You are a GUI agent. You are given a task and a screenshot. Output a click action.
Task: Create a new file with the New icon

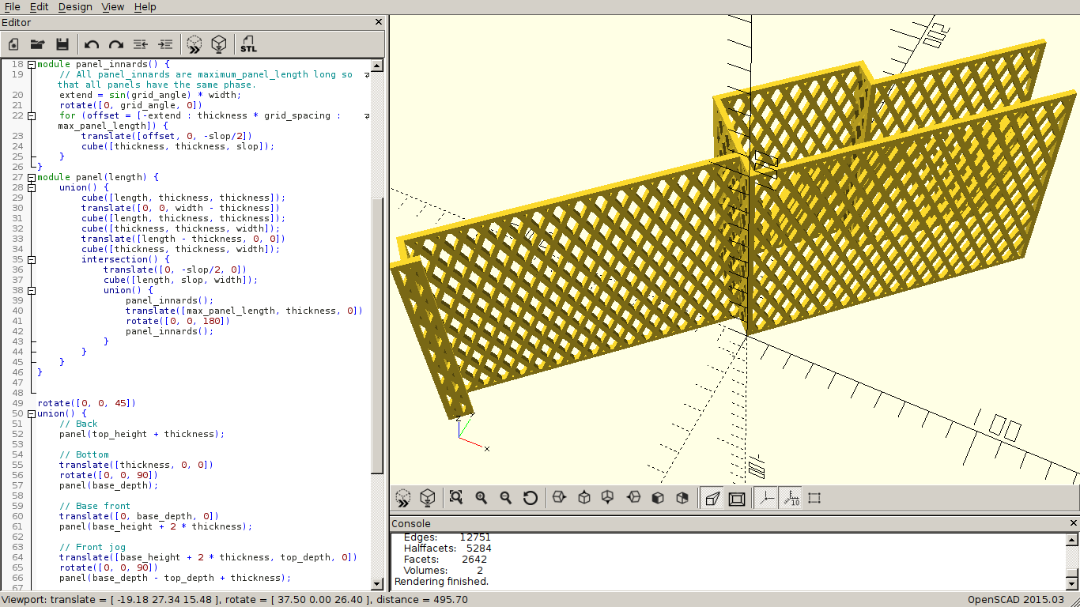pyautogui.click(x=13, y=44)
